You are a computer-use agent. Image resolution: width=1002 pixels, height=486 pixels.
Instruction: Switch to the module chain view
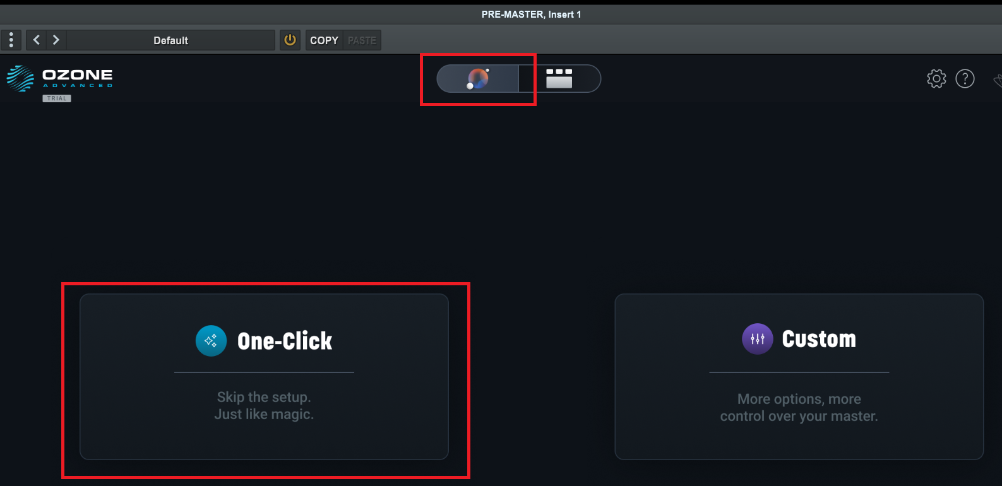[x=559, y=79]
